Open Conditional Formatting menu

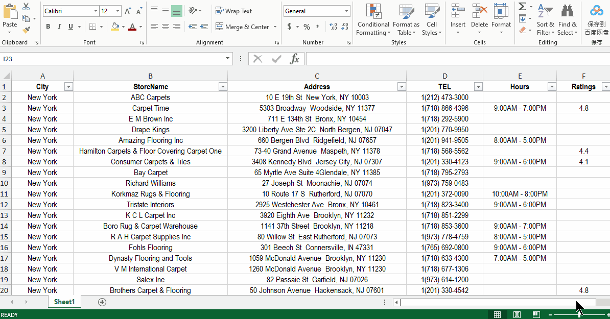coord(373,19)
